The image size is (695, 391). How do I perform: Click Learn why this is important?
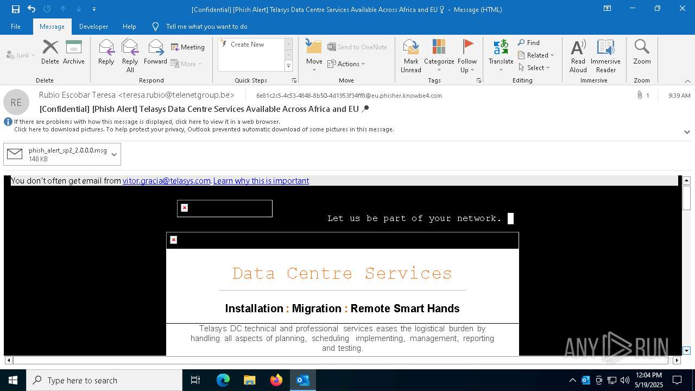(x=261, y=181)
